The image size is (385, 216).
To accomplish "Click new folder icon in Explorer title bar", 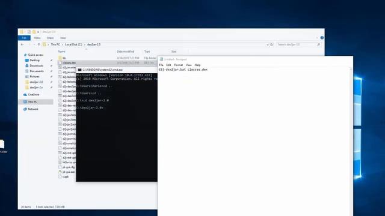I will [34, 32].
